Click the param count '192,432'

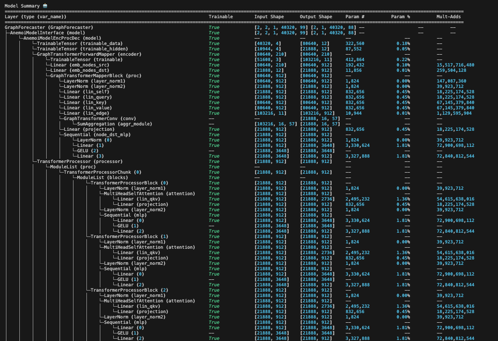pos(355,65)
